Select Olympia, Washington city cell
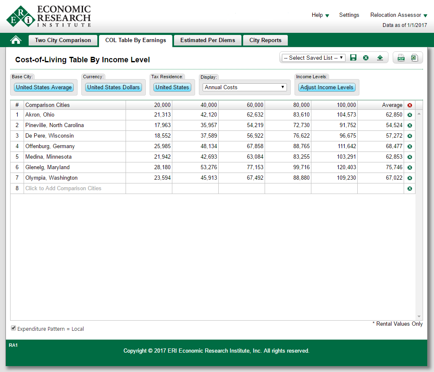 click(75, 178)
